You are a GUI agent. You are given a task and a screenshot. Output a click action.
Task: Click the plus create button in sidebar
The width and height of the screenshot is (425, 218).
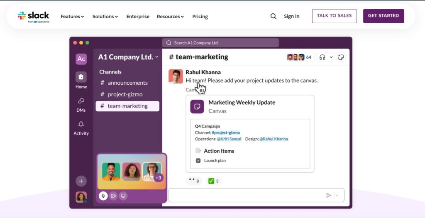click(x=81, y=181)
